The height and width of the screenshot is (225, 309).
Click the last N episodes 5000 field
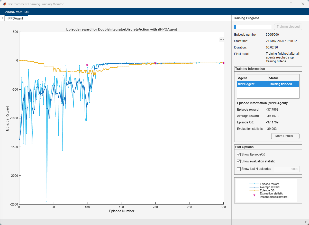coord(287,169)
